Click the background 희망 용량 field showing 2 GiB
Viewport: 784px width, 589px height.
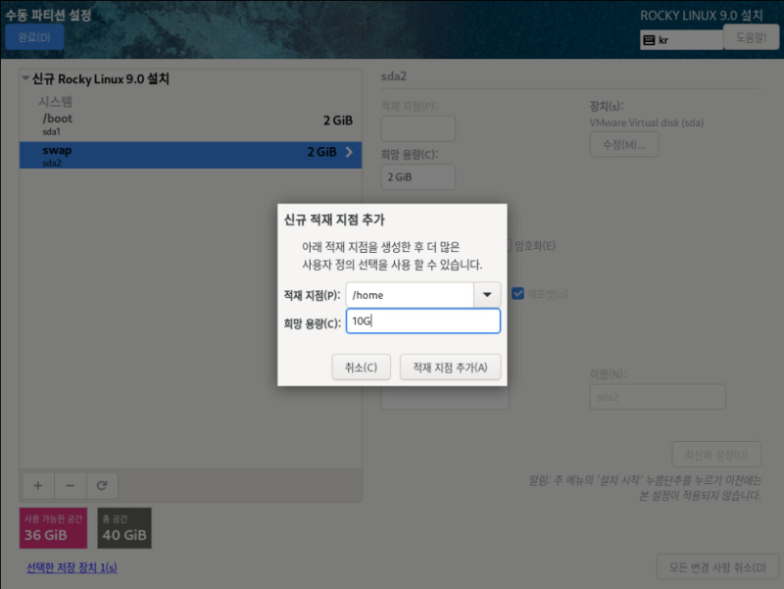pyautogui.click(x=418, y=177)
